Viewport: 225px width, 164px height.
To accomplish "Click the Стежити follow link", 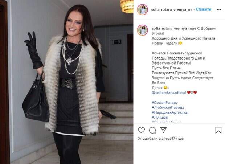I will click(204, 9).
